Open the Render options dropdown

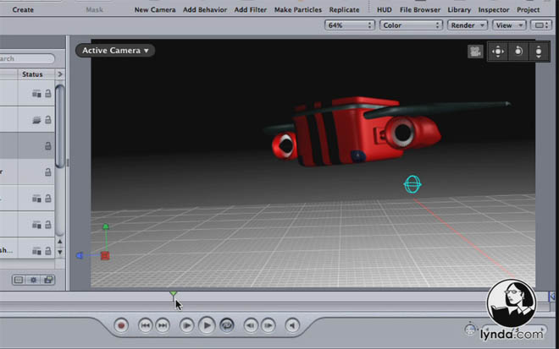(468, 25)
